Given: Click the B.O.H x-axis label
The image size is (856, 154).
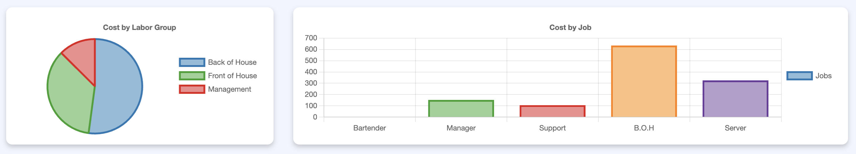Looking at the screenshot, I should pos(644,128).
